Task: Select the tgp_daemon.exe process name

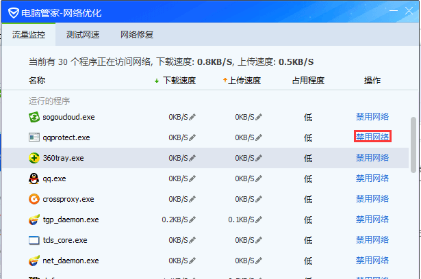Action: click(x=71, y=220)
